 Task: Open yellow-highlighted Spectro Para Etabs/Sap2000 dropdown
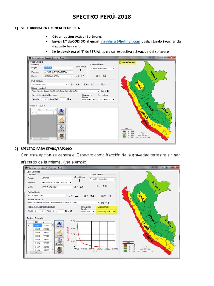[106, 212]
